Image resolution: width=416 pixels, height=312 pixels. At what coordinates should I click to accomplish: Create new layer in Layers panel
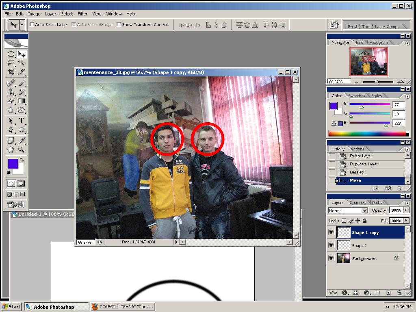pos(388,292)
